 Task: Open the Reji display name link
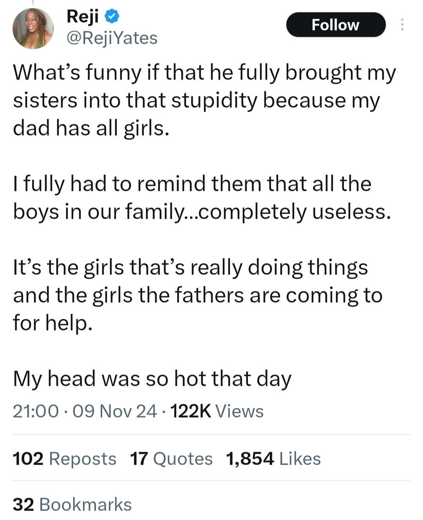pyautogui.click(x=83, y=16)
